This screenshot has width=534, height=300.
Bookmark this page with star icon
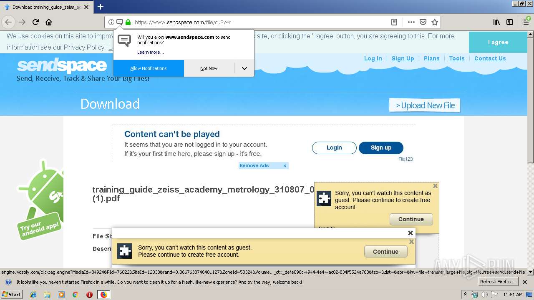coord(435,22)
